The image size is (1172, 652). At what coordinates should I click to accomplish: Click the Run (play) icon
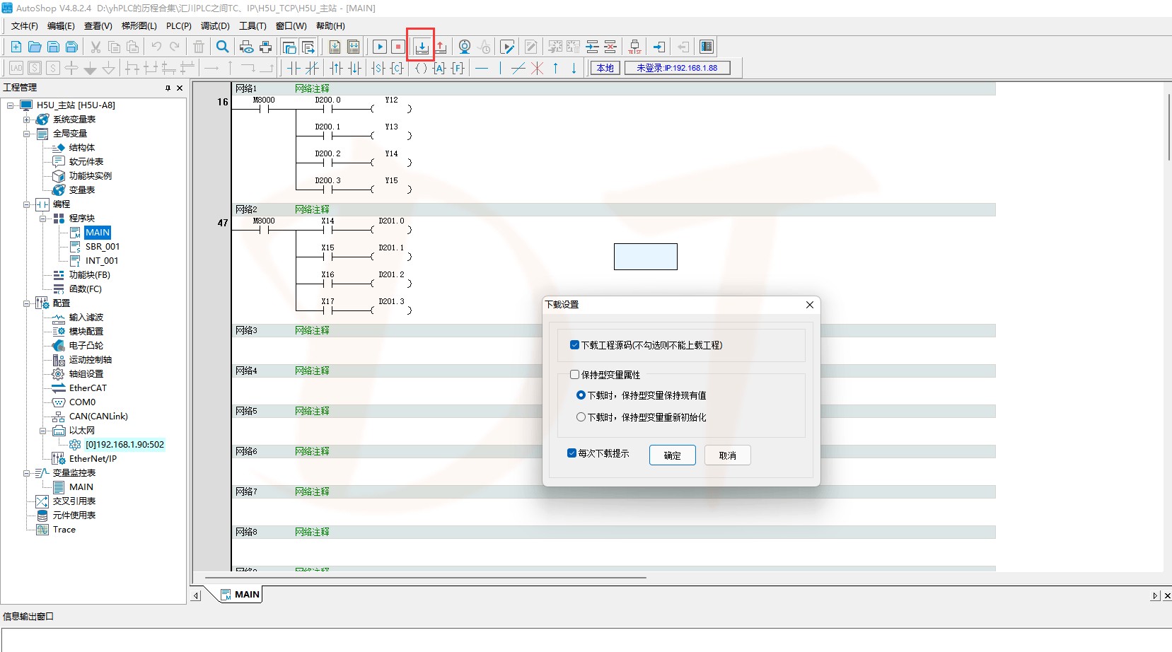pos(379,46)
